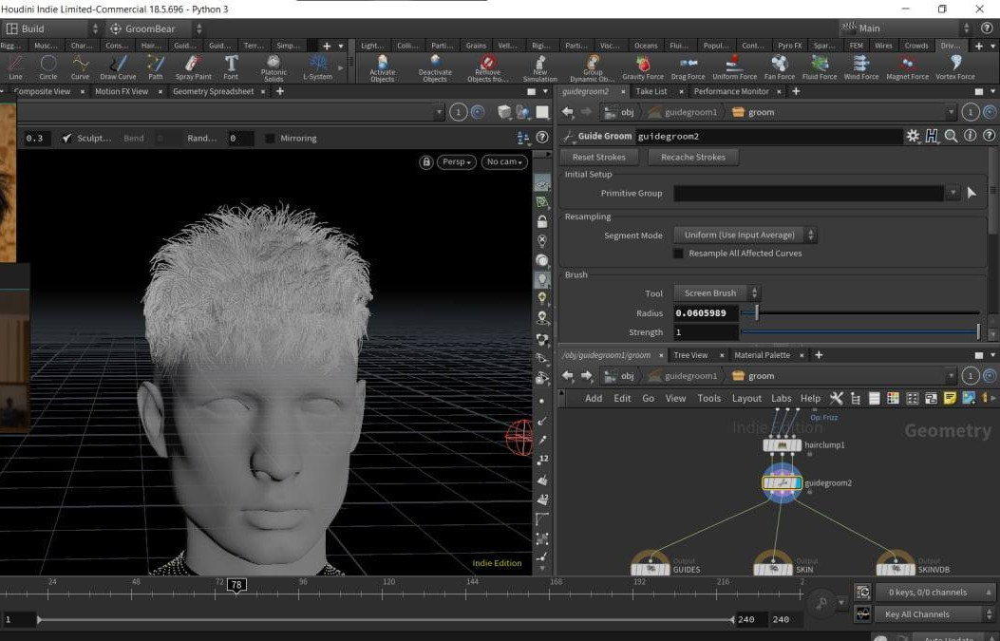This screenshot has height=641, width=1000.
Task: Expand the brush Tool dropdown
Action: pyautogui.click(x=716, y=293)
